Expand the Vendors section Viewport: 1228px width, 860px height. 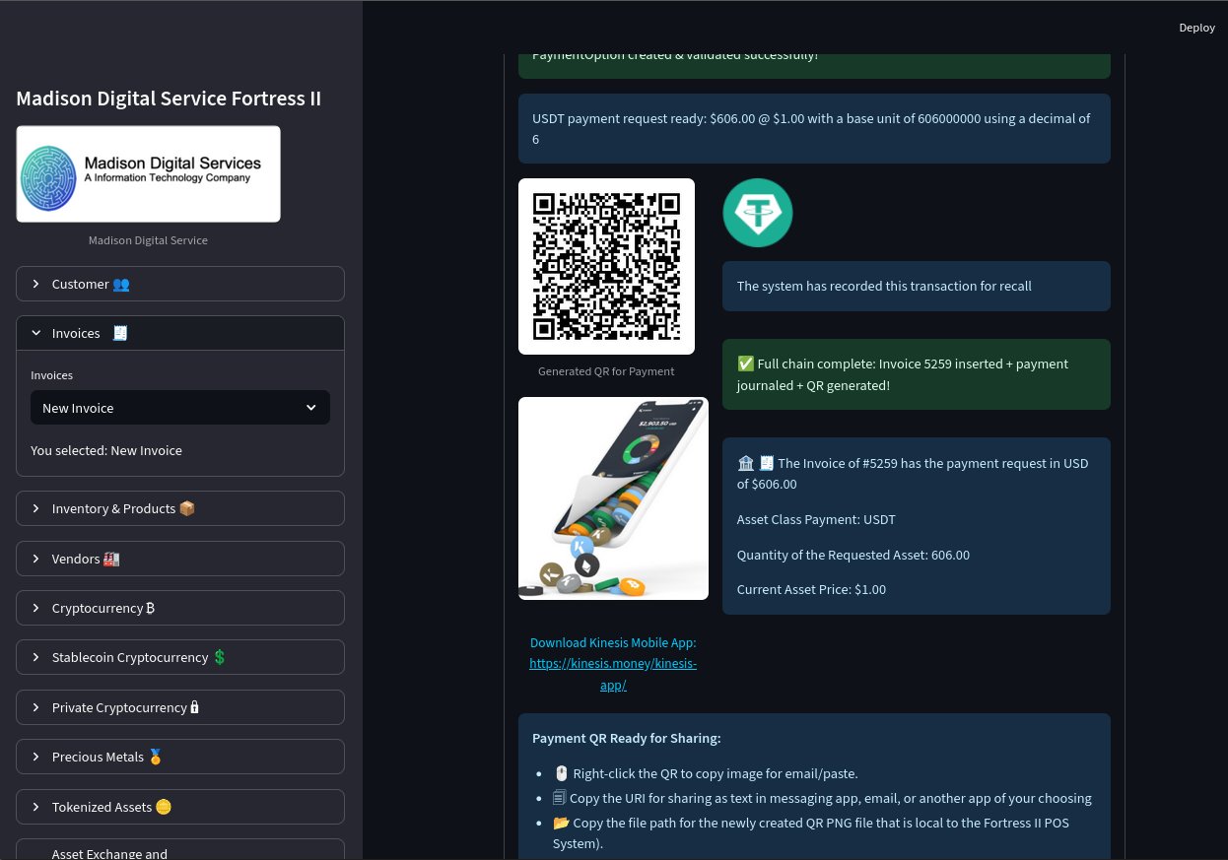click(180, 559)
